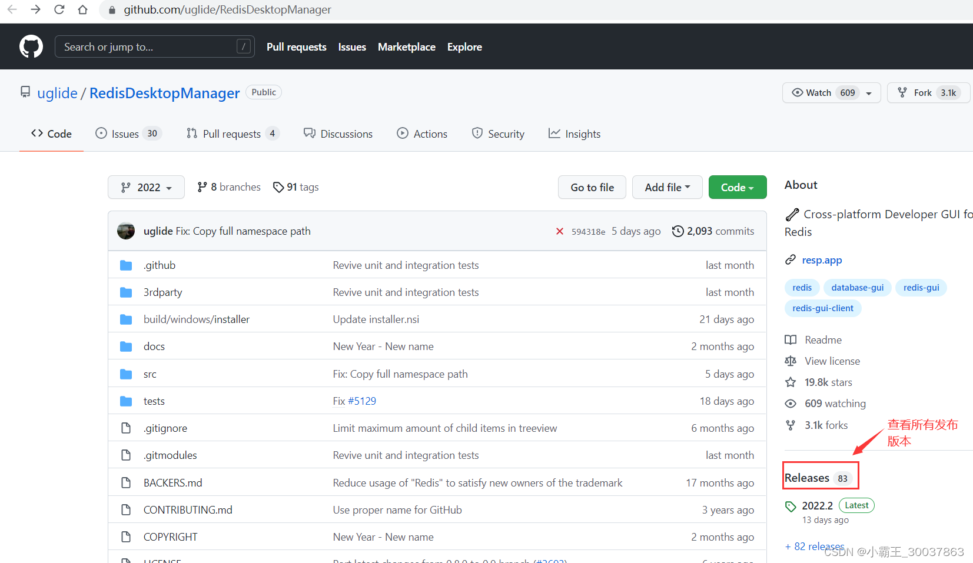Click the Go to file button
Image resolution: width=973 pixels, height=563 pixels.
pos(592,187)
